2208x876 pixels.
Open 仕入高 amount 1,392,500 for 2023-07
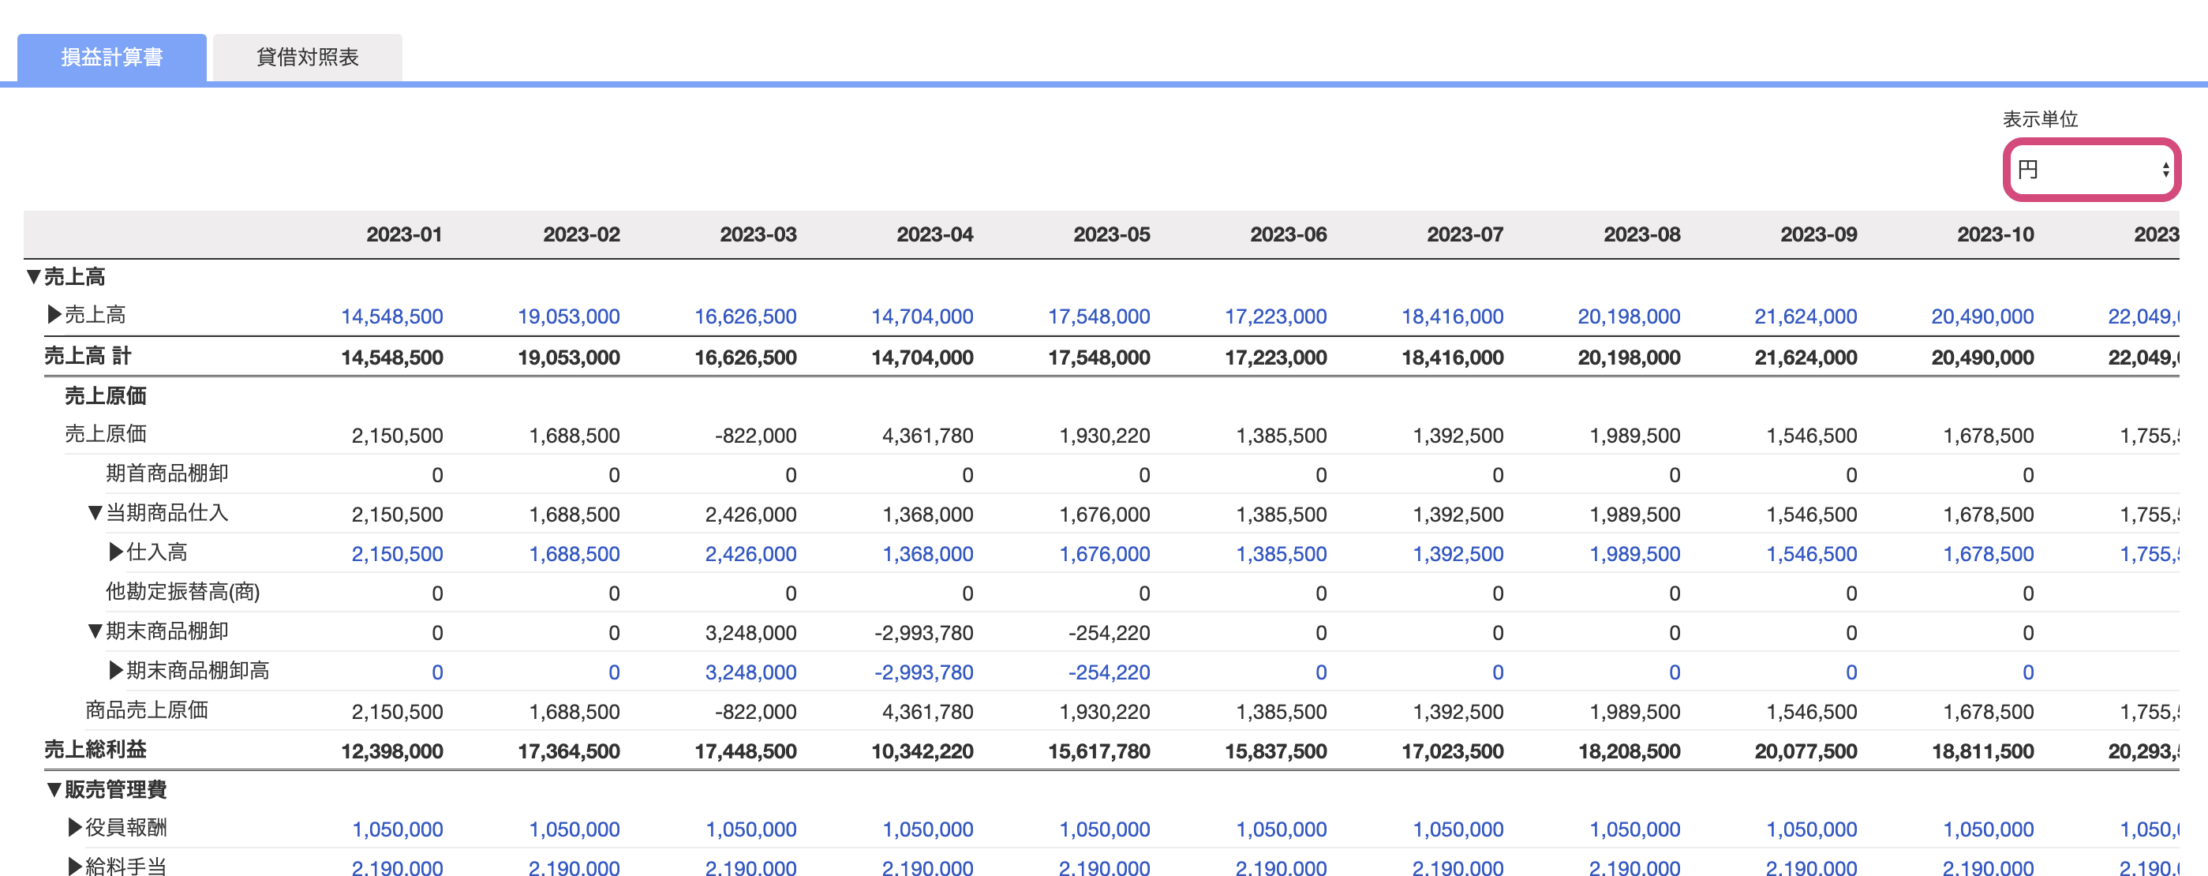click(x=1458, y=554)
